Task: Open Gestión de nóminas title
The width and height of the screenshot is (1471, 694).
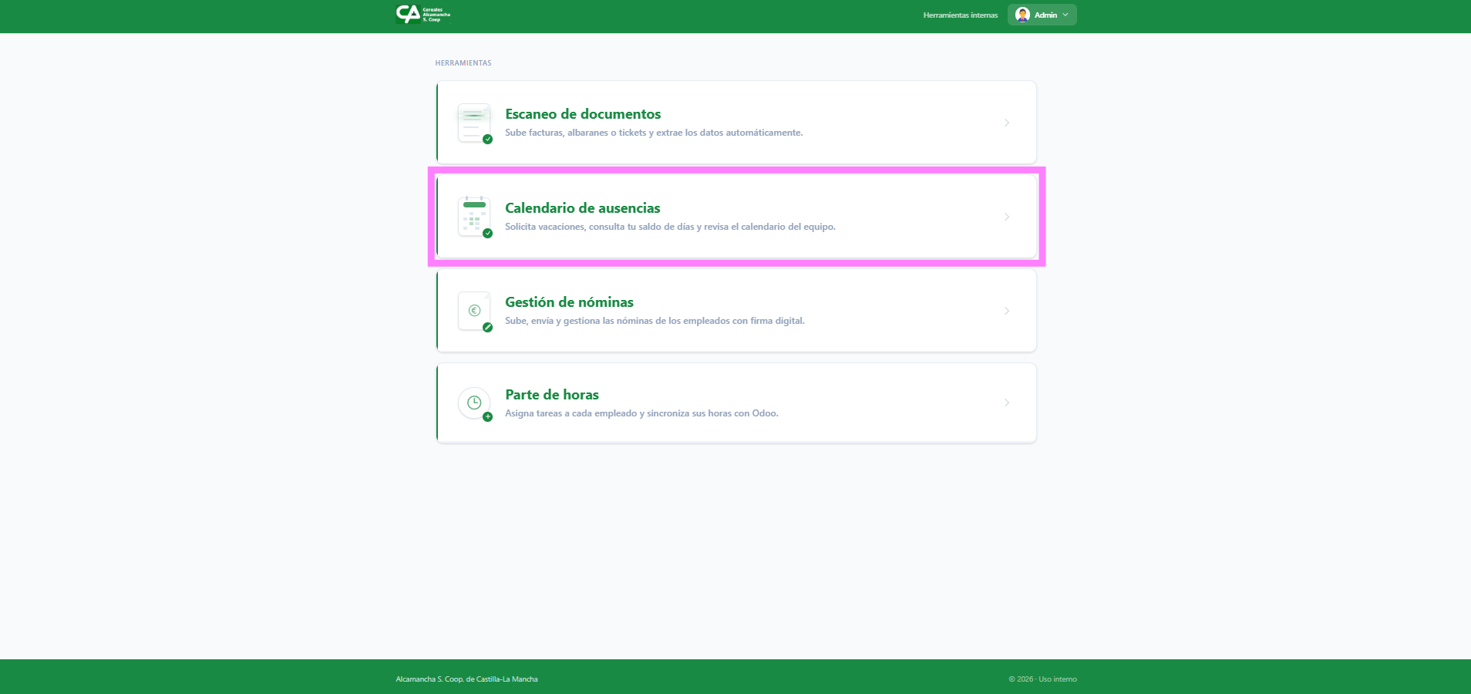Action: pos(569,302)
